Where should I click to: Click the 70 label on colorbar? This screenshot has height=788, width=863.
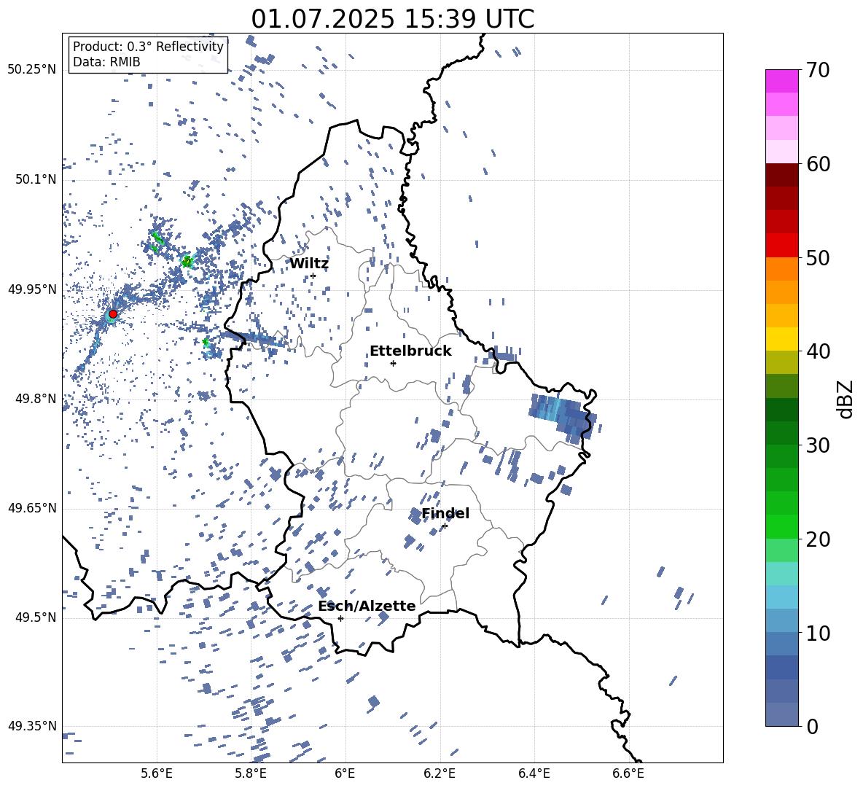point(818,71)
